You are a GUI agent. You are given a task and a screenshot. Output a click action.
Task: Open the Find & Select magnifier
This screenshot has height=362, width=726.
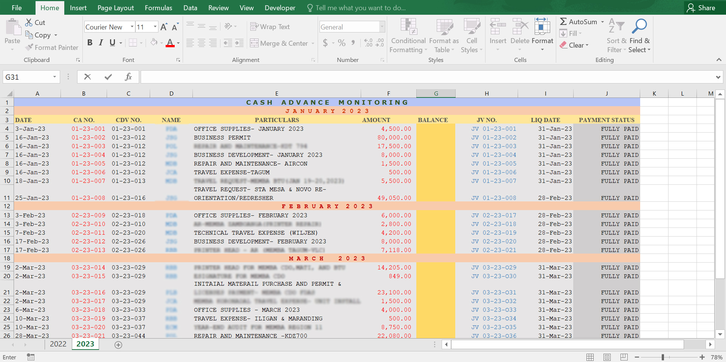(639, 26)
